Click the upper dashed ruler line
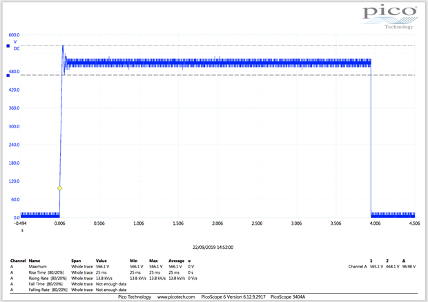Screen dimensions: 428x302 207,46
